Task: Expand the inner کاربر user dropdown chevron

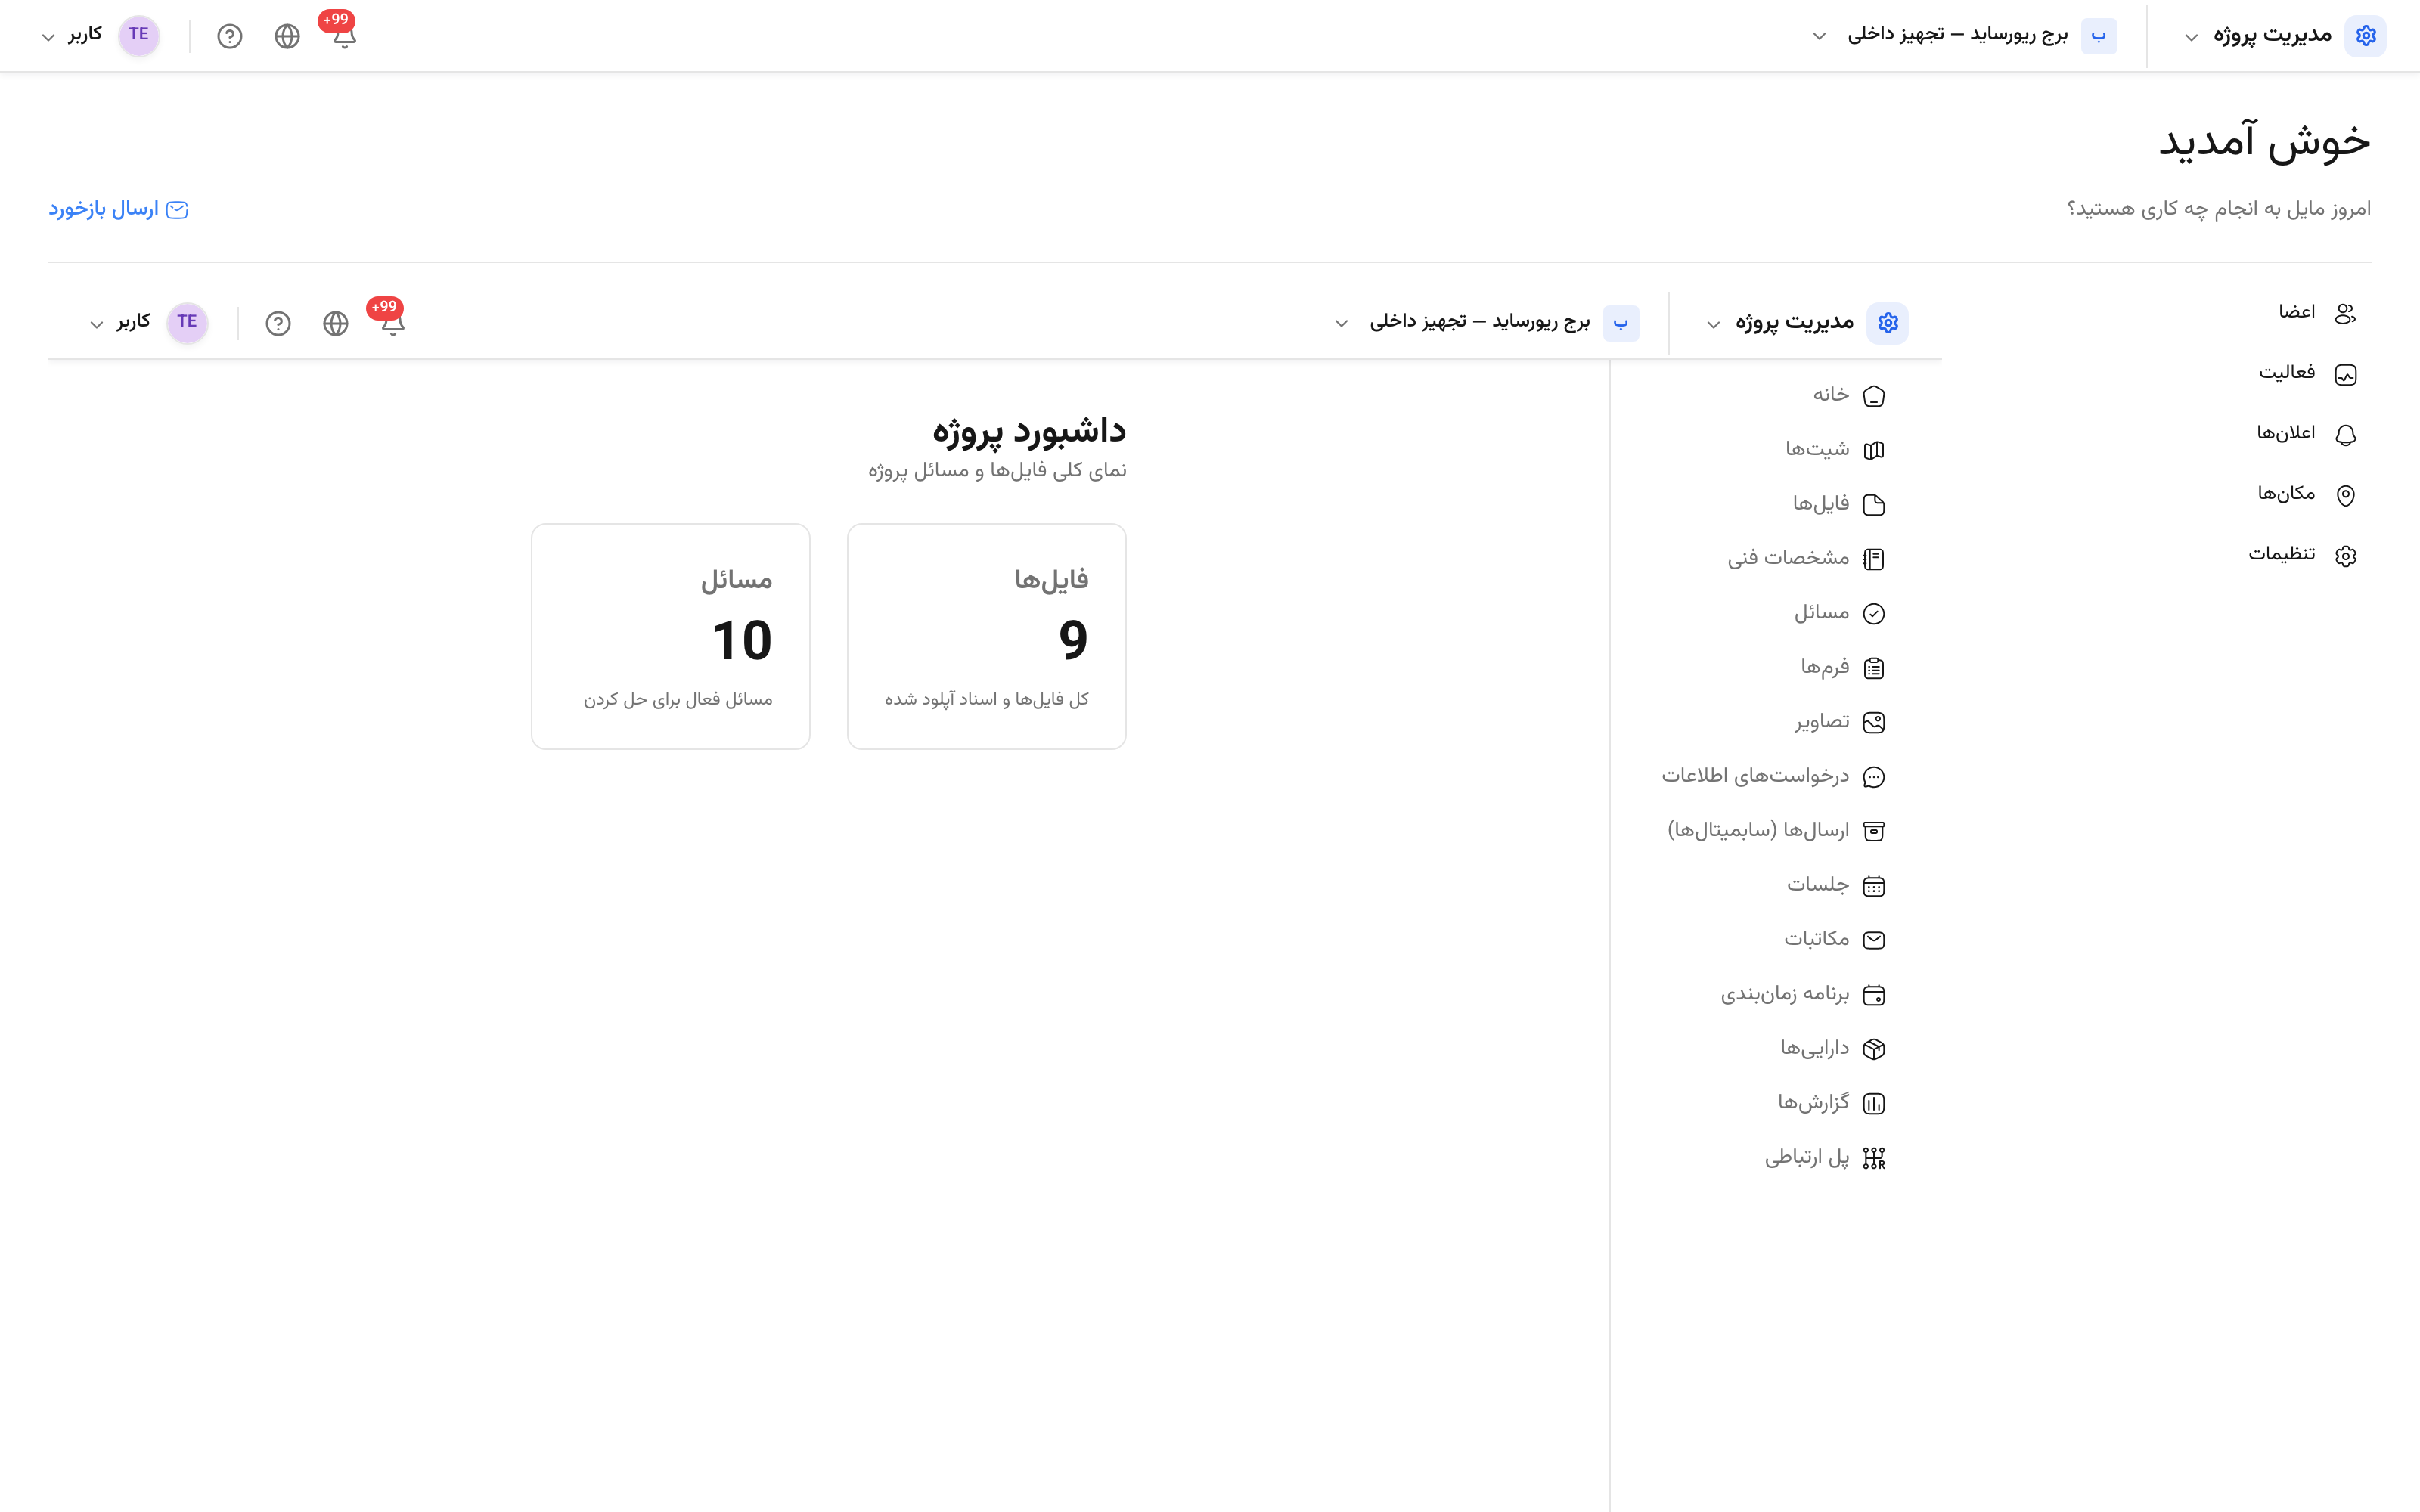Action: pos(96,324)
